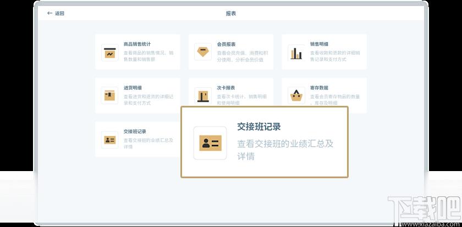Select the 寄存数据 title

(319, 88)
